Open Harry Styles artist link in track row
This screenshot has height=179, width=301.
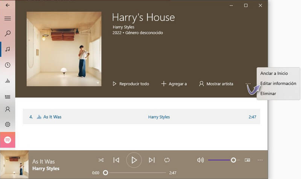[x=159, y=117]
